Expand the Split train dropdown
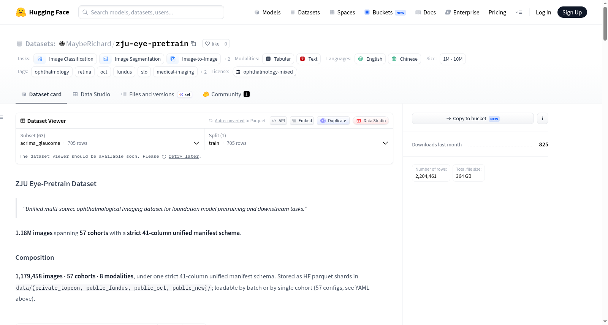Image resolution: width=608 pixels, height=325 pixels. (298, 139)
